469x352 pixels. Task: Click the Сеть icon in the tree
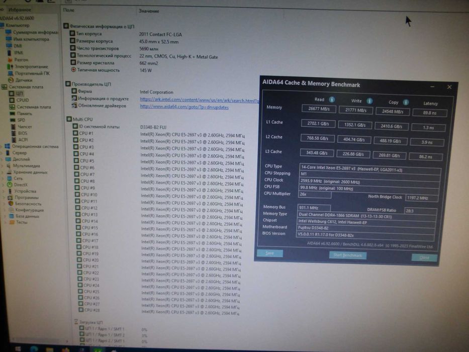click(x=9, y=179)
